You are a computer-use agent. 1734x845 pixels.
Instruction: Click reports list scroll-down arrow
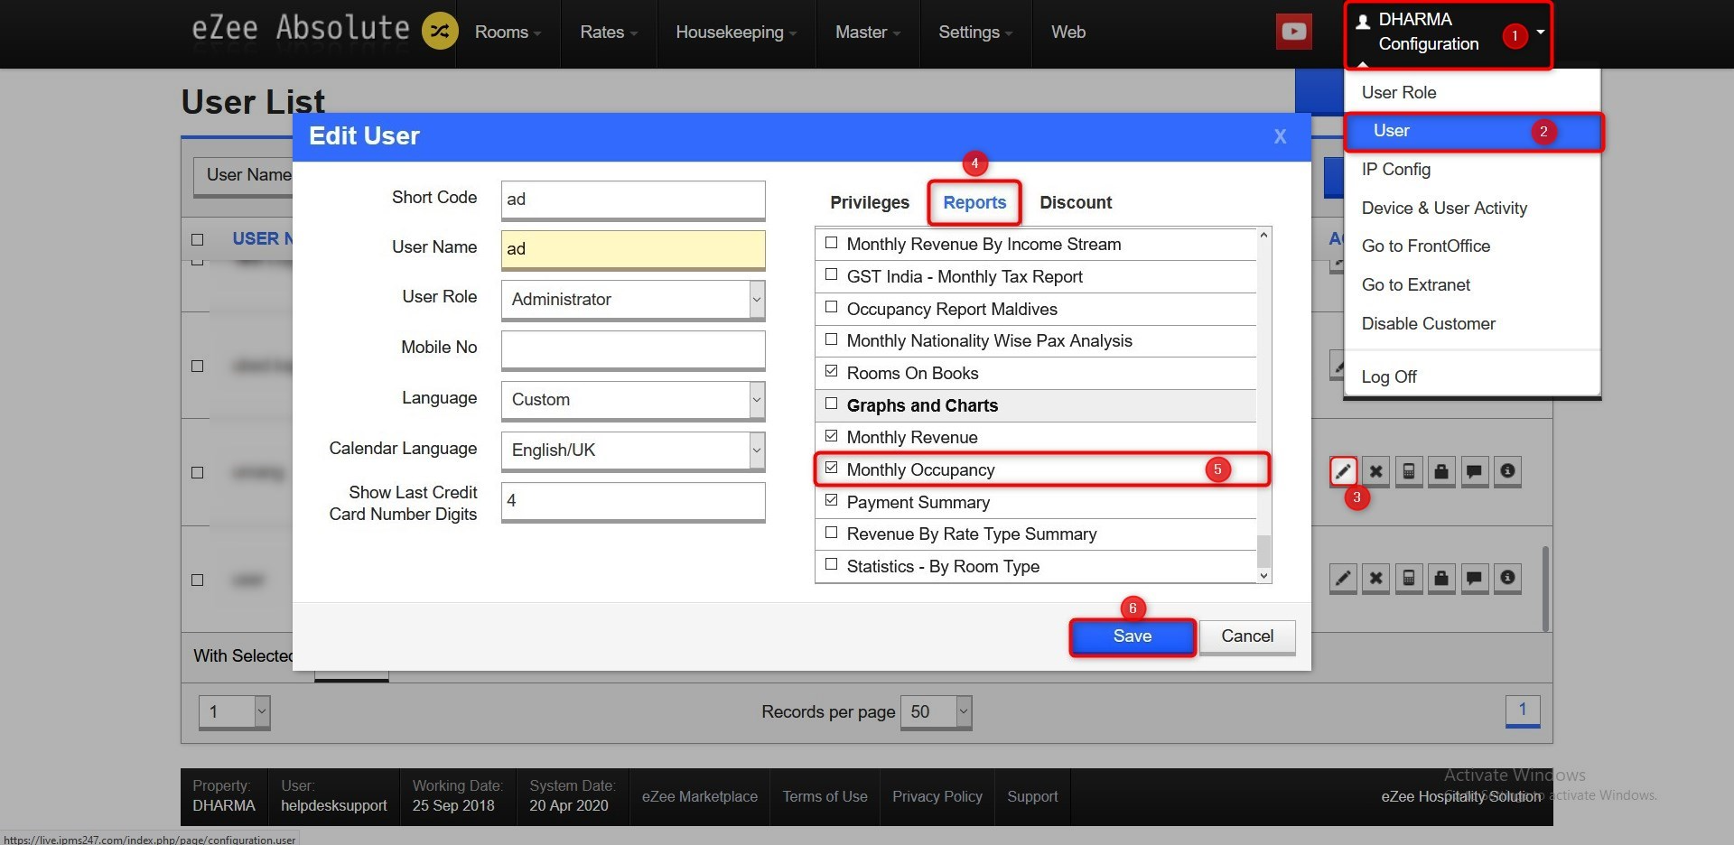[x=1263, y=576]
